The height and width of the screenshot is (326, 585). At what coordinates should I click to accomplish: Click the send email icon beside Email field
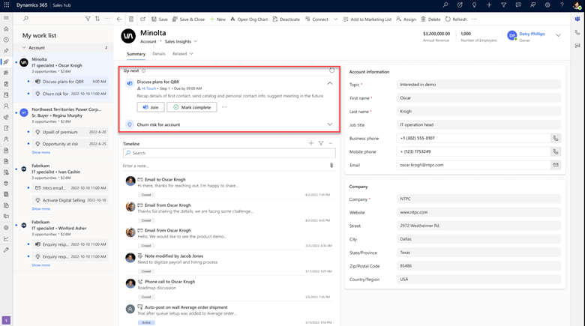(x=556, y=165)
